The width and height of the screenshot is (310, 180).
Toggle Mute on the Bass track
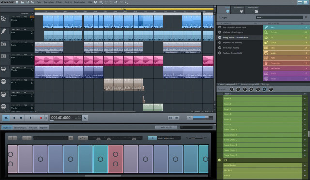click(18, 29)
